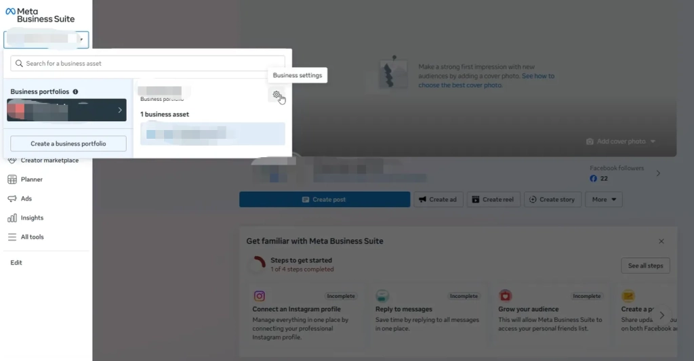694x361 pixels.
Task: Click the Create story plus icon
Action: [533, 200]
